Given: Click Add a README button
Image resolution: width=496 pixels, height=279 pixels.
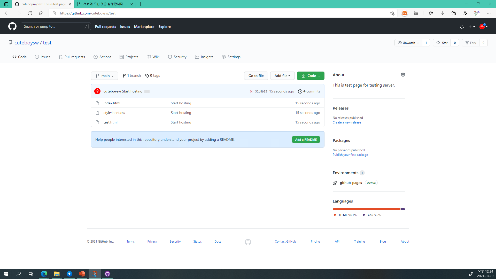Looking at the screenshot, I should (306, 139).
